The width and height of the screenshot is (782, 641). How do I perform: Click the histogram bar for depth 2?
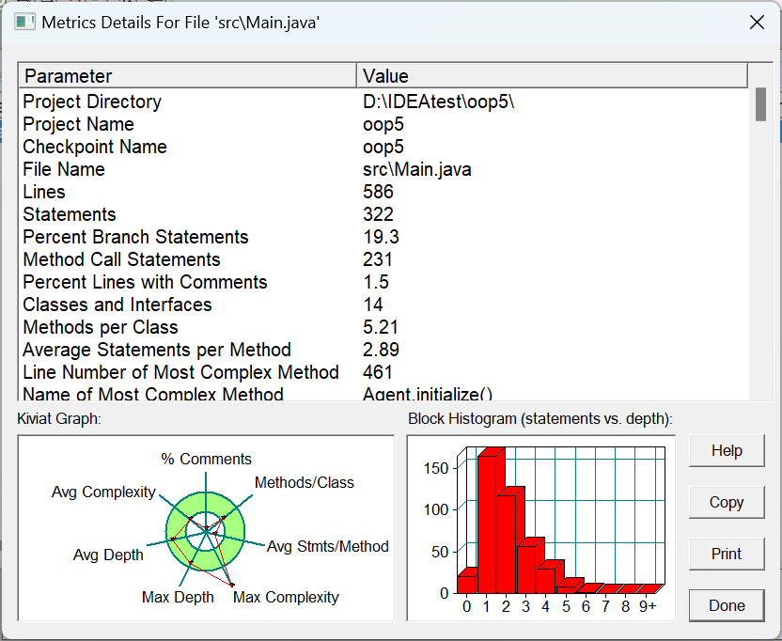pyautogui.click(x=507, y=544)
